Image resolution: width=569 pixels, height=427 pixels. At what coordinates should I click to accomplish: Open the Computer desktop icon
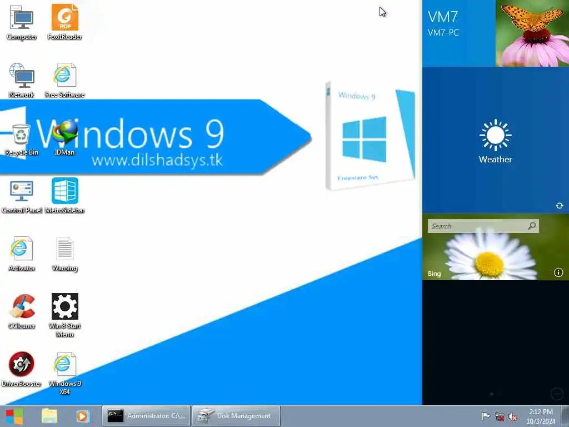point(22,22)
